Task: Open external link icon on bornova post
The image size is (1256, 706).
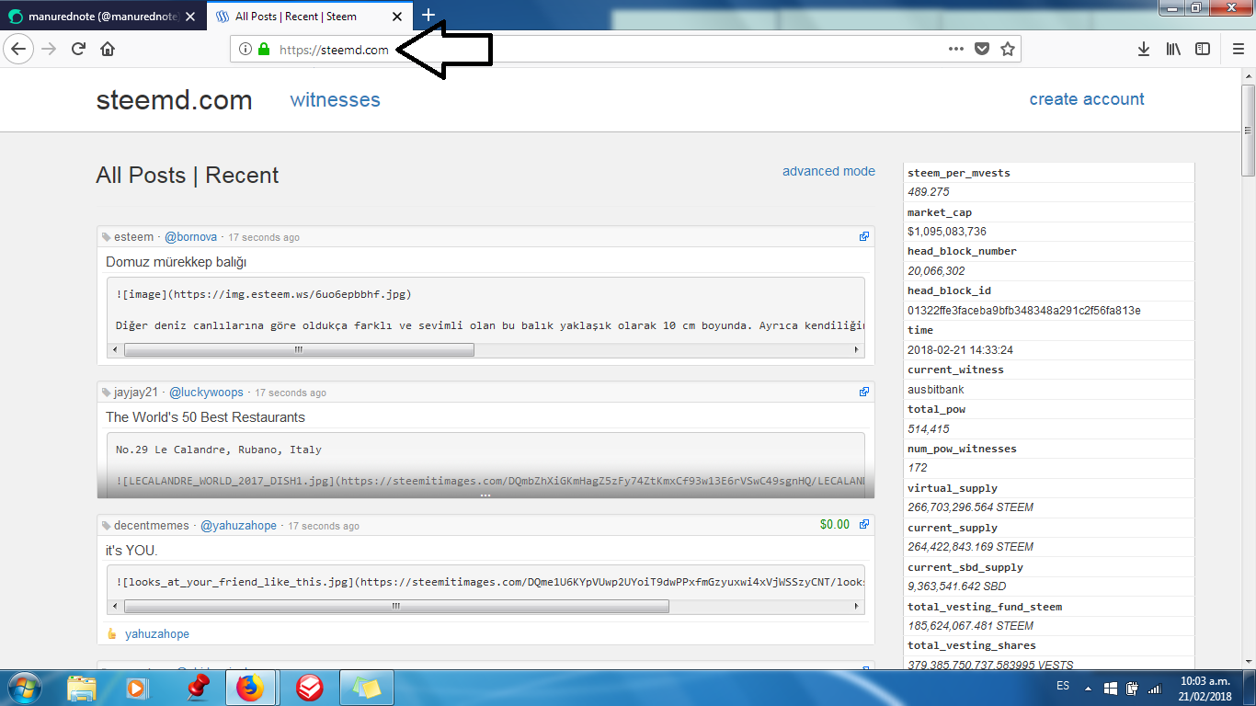Action: [x=864, y=236]
